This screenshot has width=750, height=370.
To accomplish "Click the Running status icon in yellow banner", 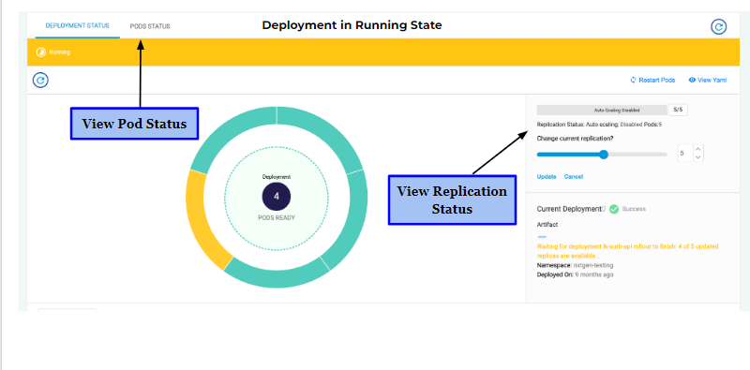I will pos(41,52).
